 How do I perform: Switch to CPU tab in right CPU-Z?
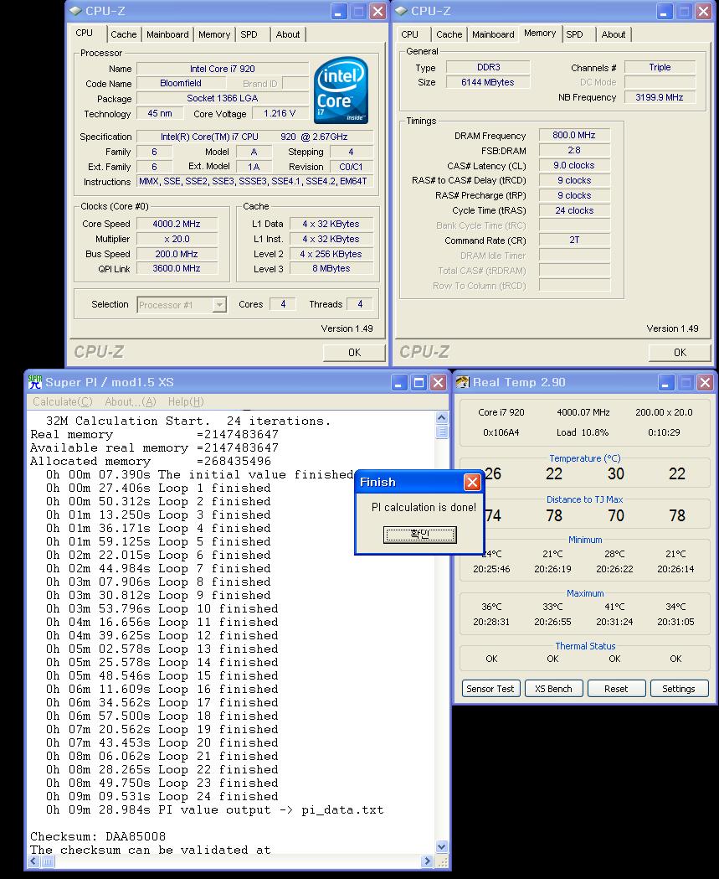(409, 34)
